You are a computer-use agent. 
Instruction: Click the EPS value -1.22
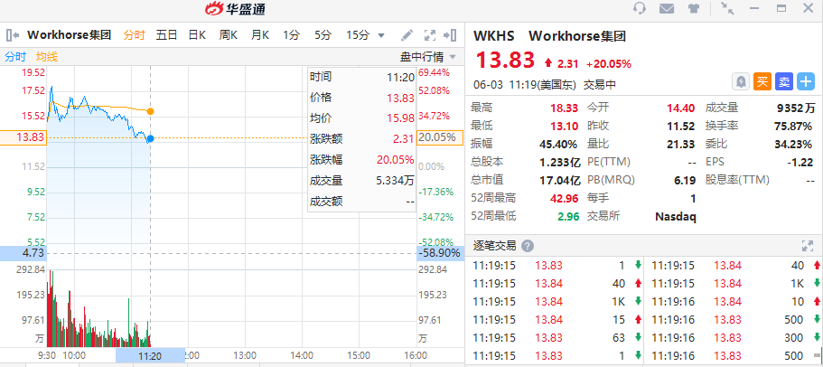coord(800,162)
